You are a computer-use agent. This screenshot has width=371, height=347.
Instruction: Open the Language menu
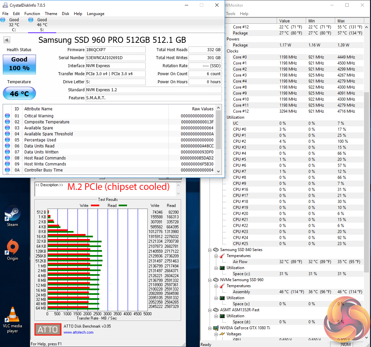pos(96,14)
